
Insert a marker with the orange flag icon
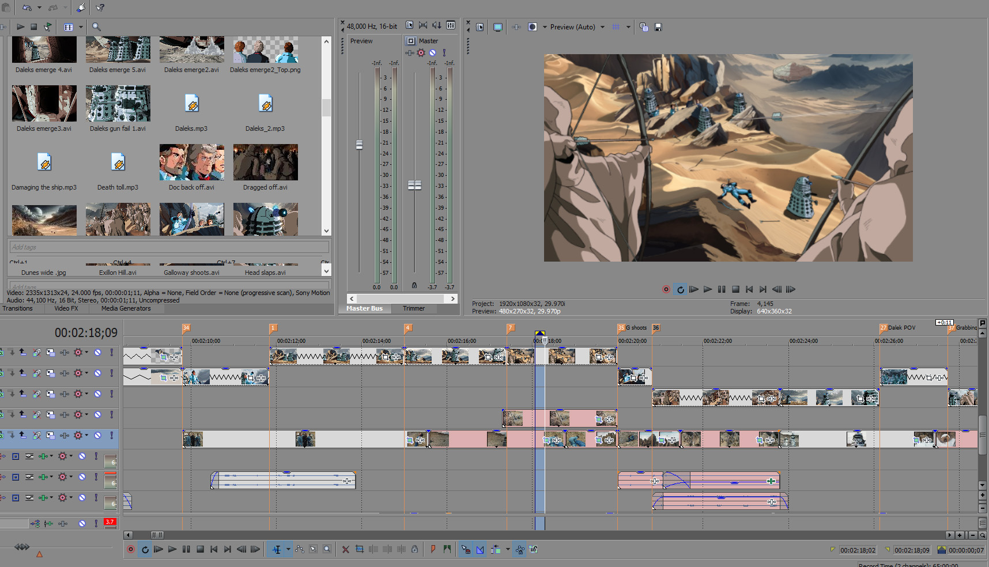pos(433,550)
